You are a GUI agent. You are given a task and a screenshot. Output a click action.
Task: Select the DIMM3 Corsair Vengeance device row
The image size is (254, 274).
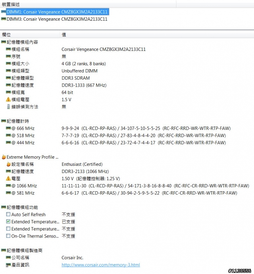[x=57, y=19]
